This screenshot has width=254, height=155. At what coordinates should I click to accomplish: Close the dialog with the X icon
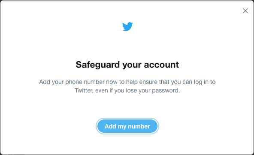coord(245,11)
